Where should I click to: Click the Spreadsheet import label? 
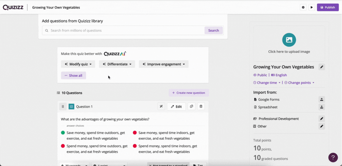pos(268,107)
